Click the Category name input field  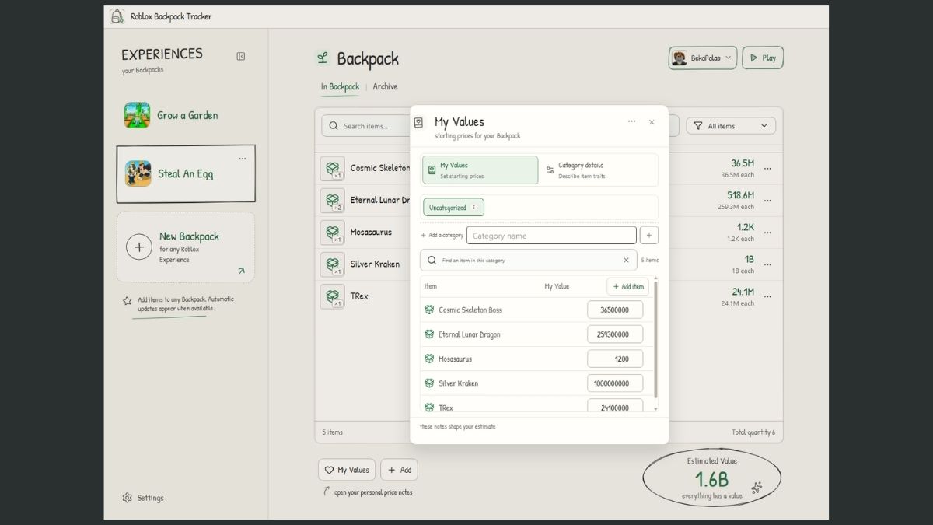click(551, 236)
